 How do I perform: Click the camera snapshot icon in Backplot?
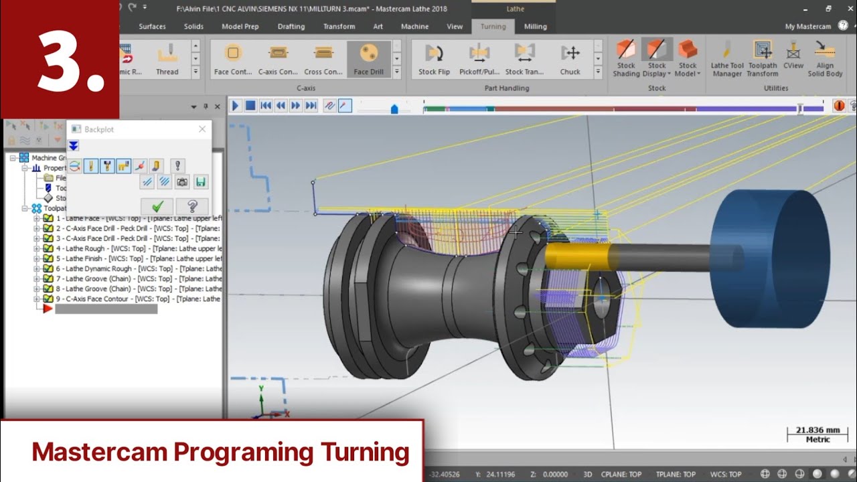[182, 181]
